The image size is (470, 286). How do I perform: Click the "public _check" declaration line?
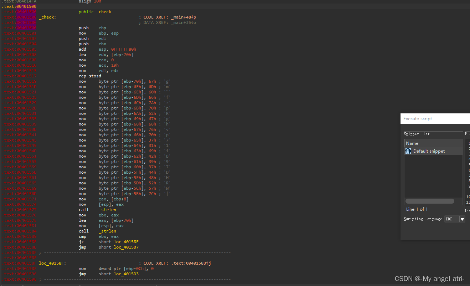click(95, 12)
